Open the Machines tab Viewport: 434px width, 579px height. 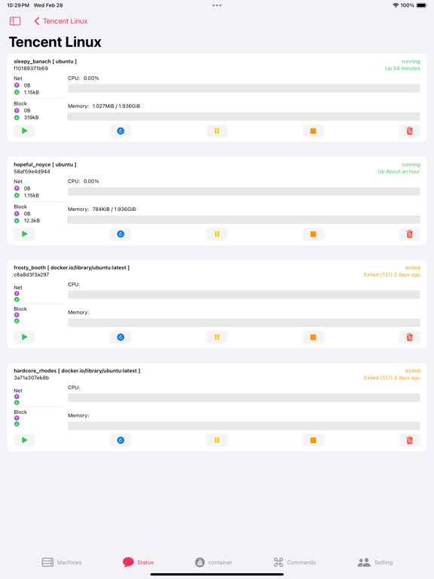pyautogui.click(x=62, y=562)
